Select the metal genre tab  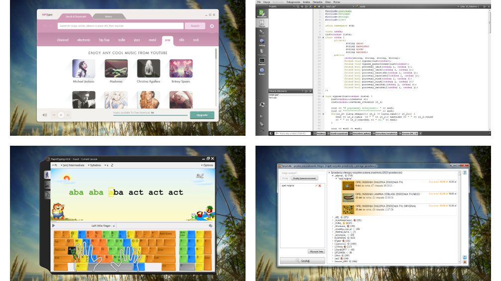tap(152, 40)
